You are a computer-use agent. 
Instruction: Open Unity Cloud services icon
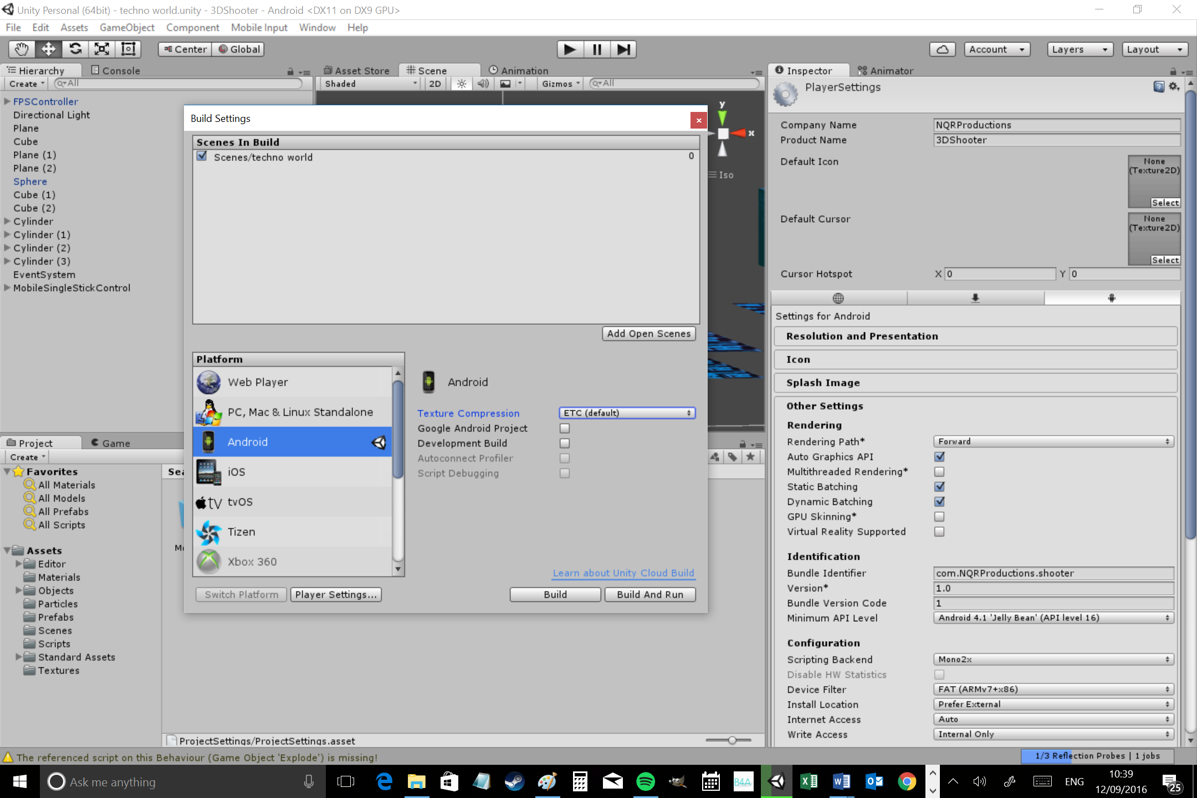tap(942, 49)
